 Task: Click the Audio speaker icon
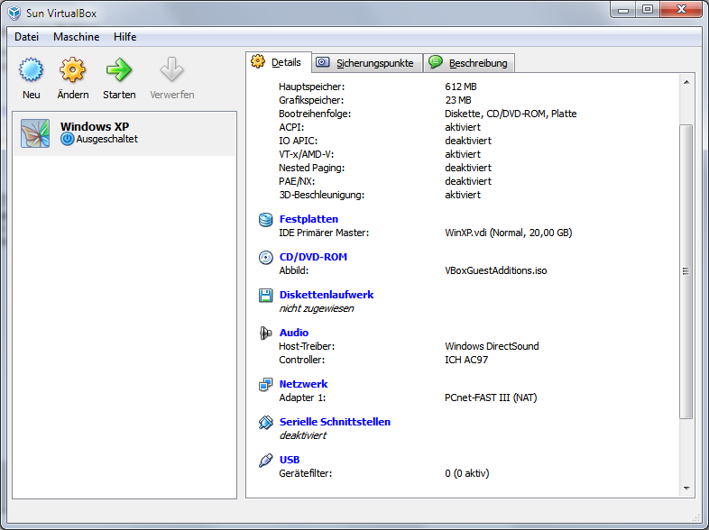265,334
